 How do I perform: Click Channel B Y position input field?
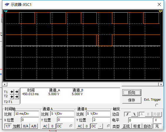coord(101,120)
